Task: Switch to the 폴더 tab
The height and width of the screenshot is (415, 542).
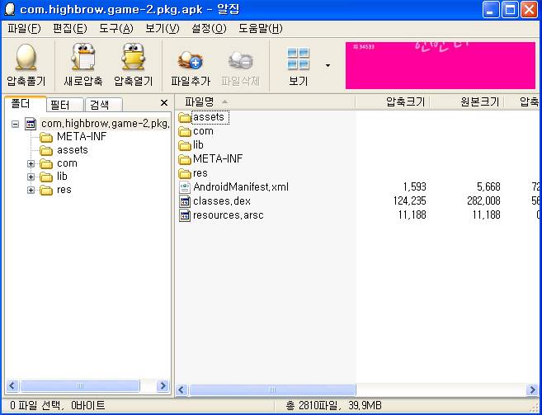Action: pyautogui.click(x=26, y=104)
